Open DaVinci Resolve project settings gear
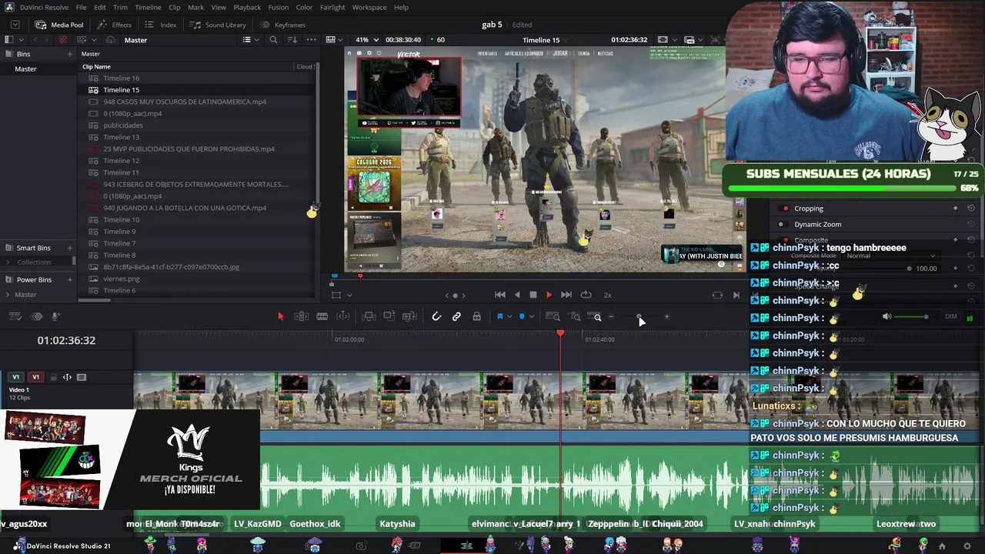 coord(967,546)
